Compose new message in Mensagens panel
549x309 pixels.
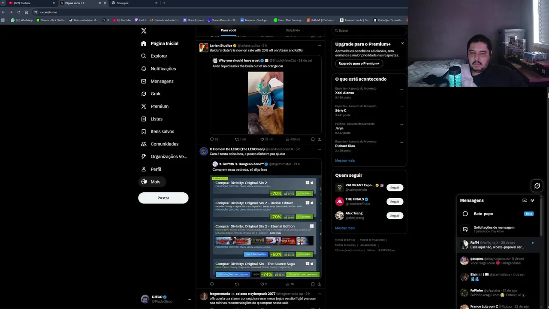pos(524,200)
